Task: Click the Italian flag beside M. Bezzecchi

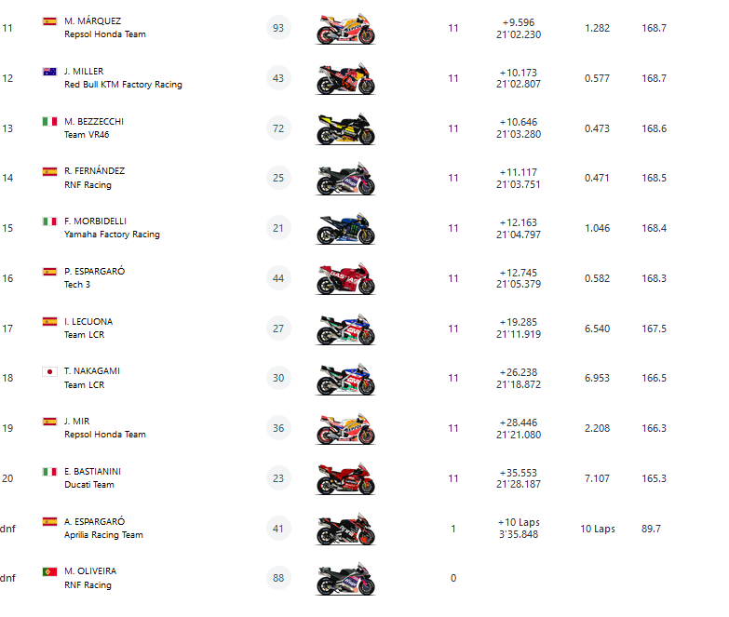Action: [x=49, y=121]
